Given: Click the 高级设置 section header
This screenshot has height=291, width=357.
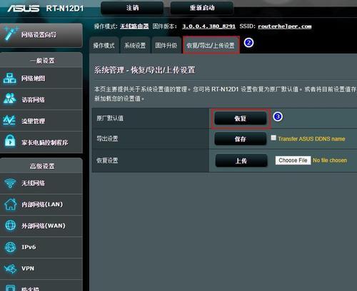Looking at the screenshot, I should pos(42,166).
